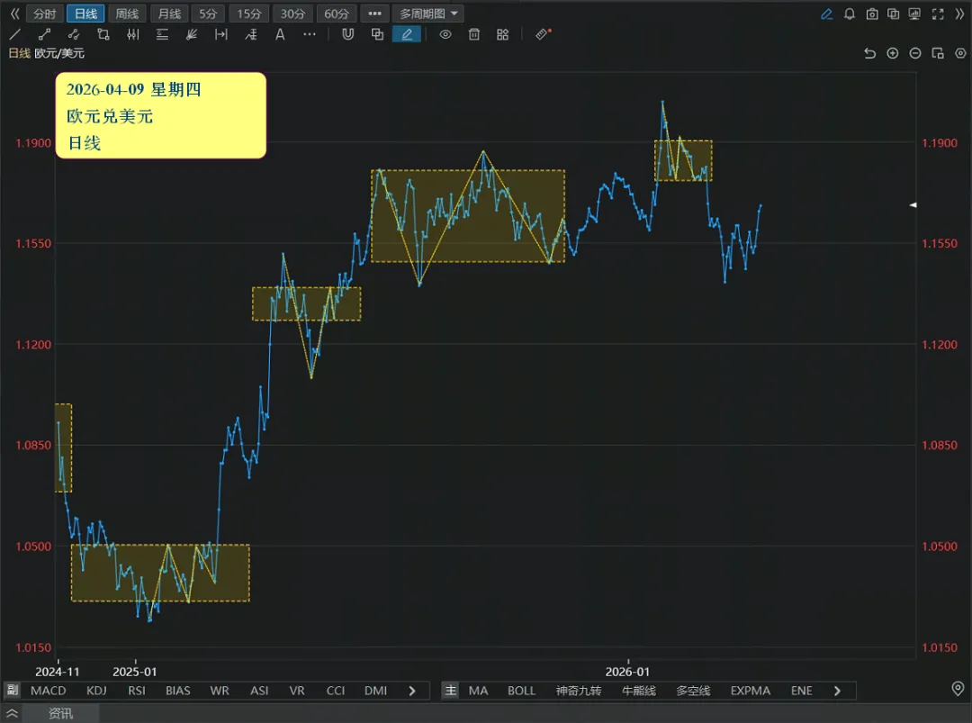Switch to the 分时 period tab
The width and height of the screenshot is (972, 723).
45,14
